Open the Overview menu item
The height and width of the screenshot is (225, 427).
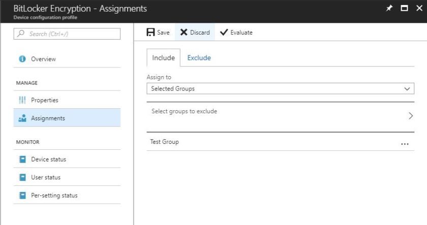[67, 59]
